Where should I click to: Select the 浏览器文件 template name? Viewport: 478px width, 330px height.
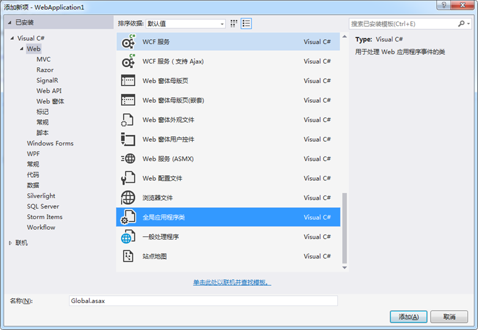[x=157, y=198]
